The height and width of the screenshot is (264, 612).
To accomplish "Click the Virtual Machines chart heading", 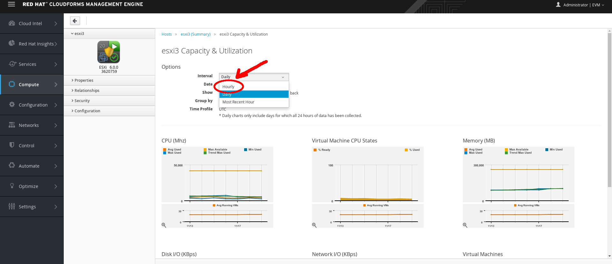I will click(x=483, y=254).
